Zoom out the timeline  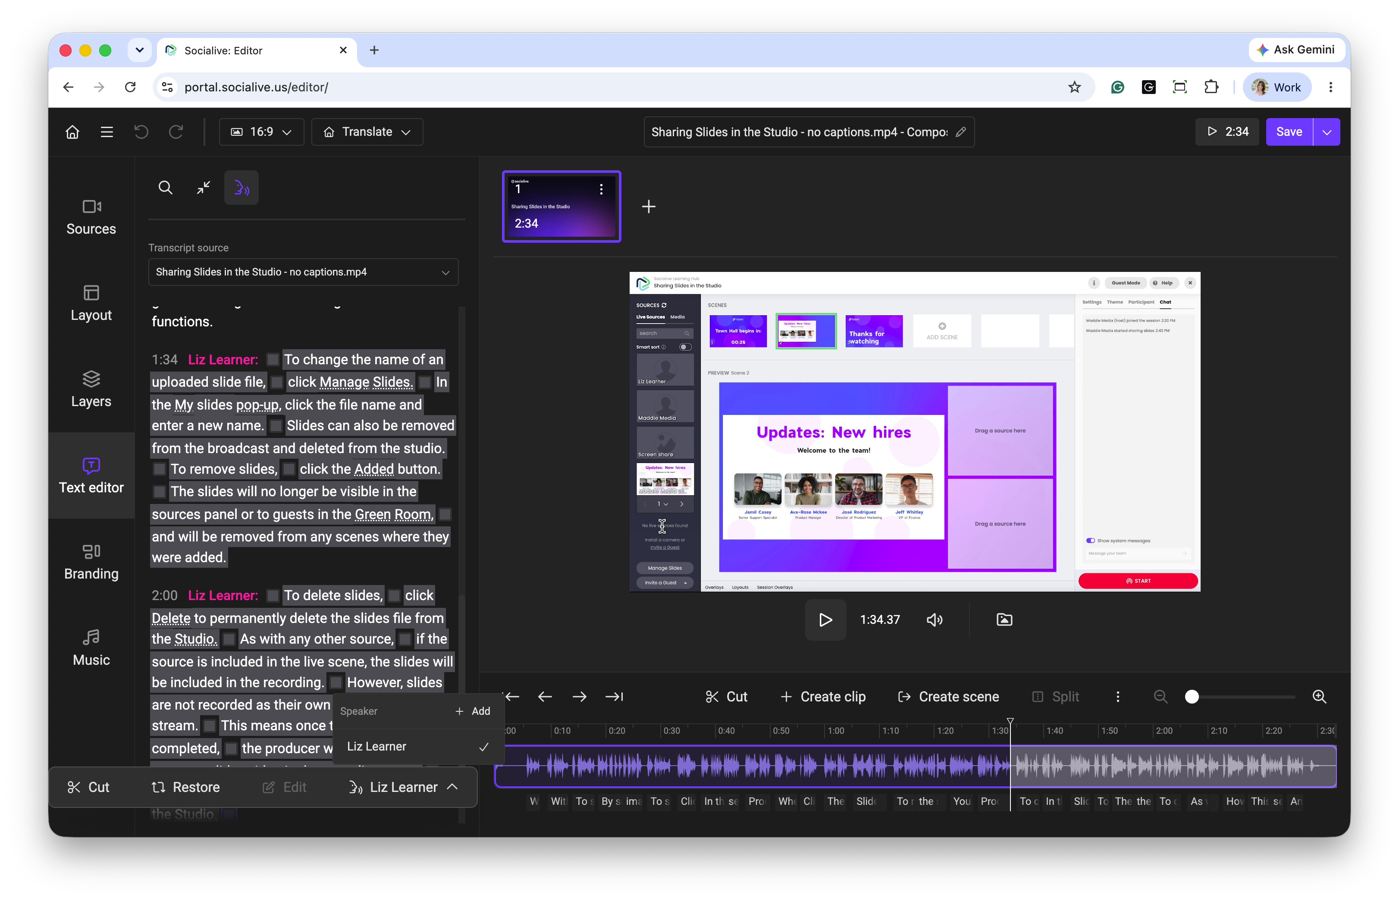tap(1160, 697)
